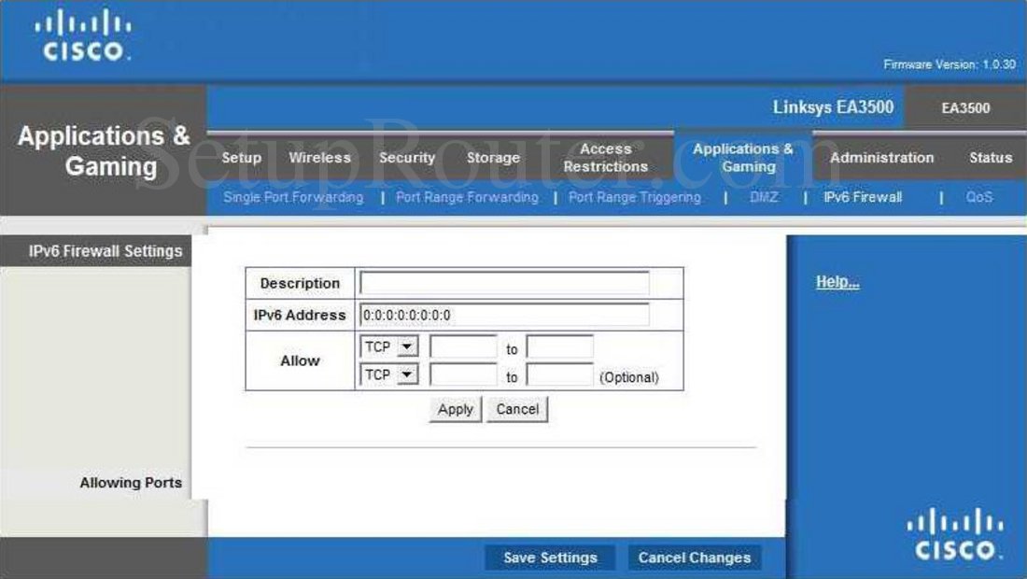1027x579 pixels.
Task: Click inside the Description text field
Action: [x=504, y=282]
